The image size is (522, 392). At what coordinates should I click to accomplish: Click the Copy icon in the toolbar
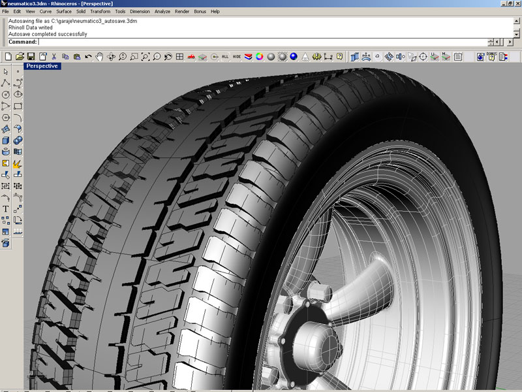click(x=66, y=57)
